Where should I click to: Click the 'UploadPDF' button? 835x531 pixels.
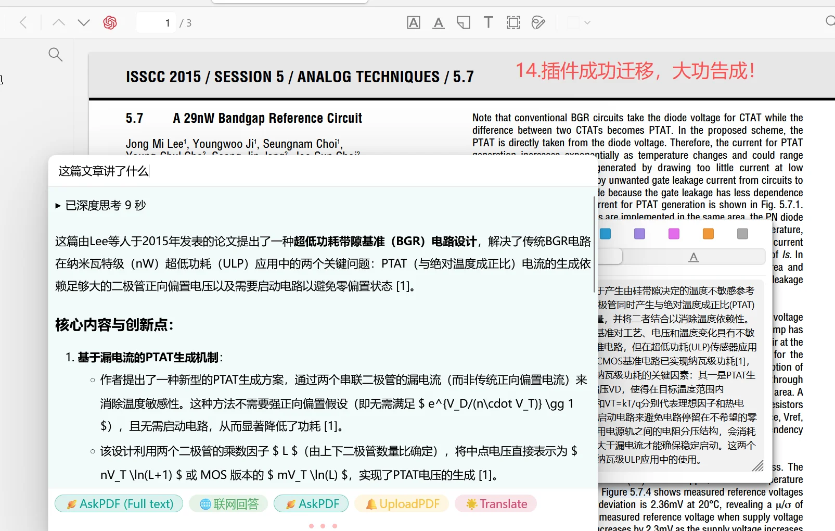pyautogui.click(x=401, y=503)
